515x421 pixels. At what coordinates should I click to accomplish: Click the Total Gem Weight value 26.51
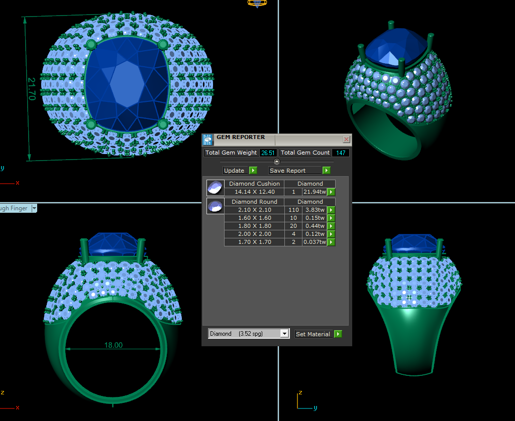point(268,153)
